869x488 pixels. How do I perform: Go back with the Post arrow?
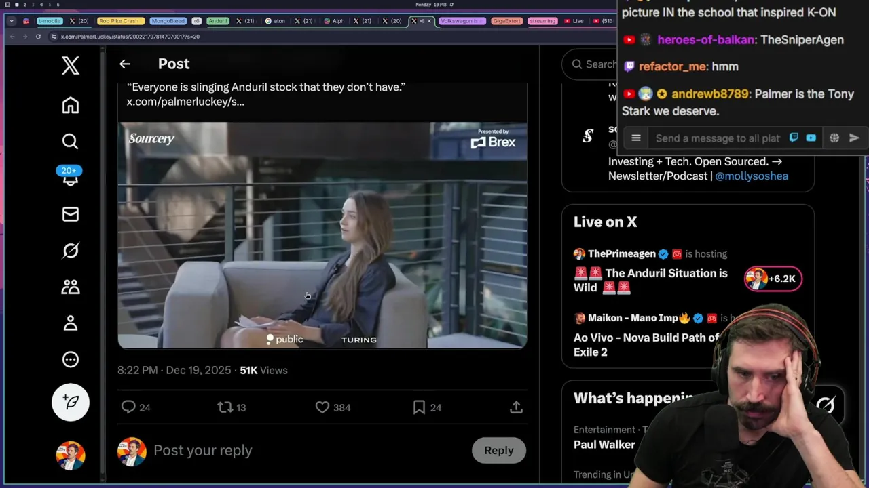coord(125,64)
